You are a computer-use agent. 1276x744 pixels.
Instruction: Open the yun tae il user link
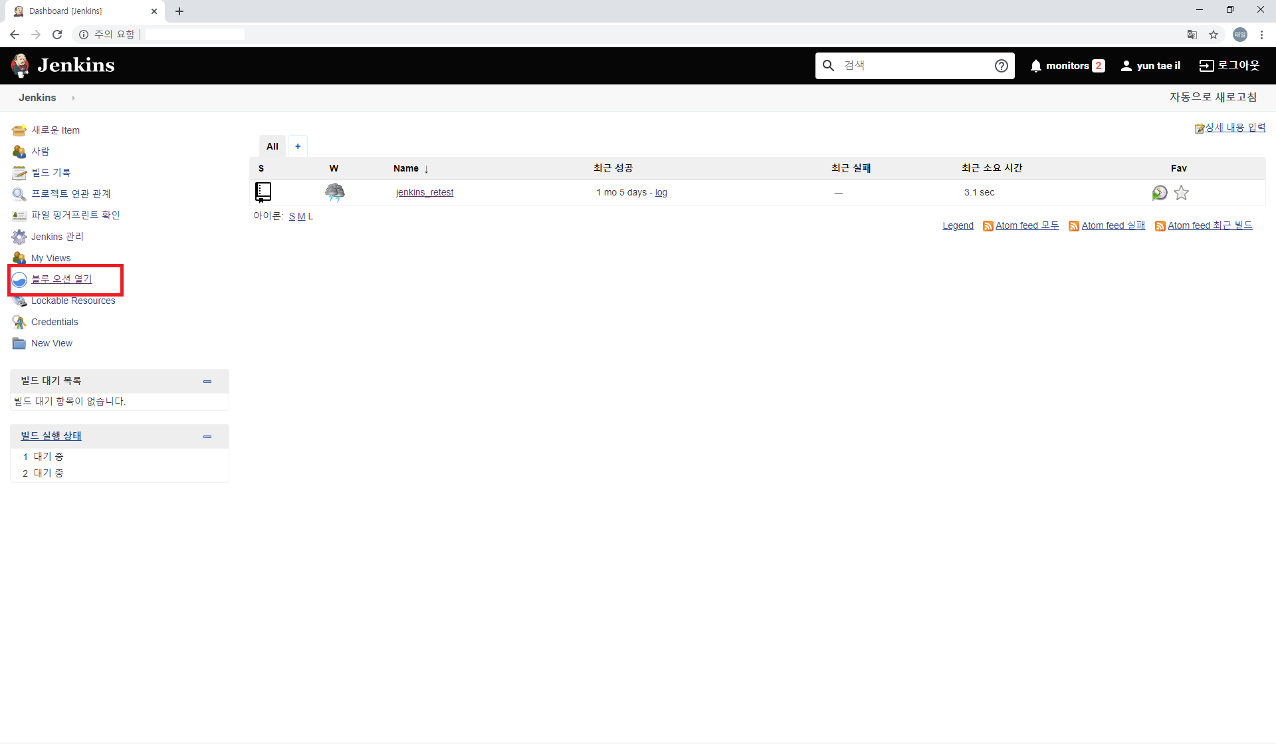[1158, 66]
